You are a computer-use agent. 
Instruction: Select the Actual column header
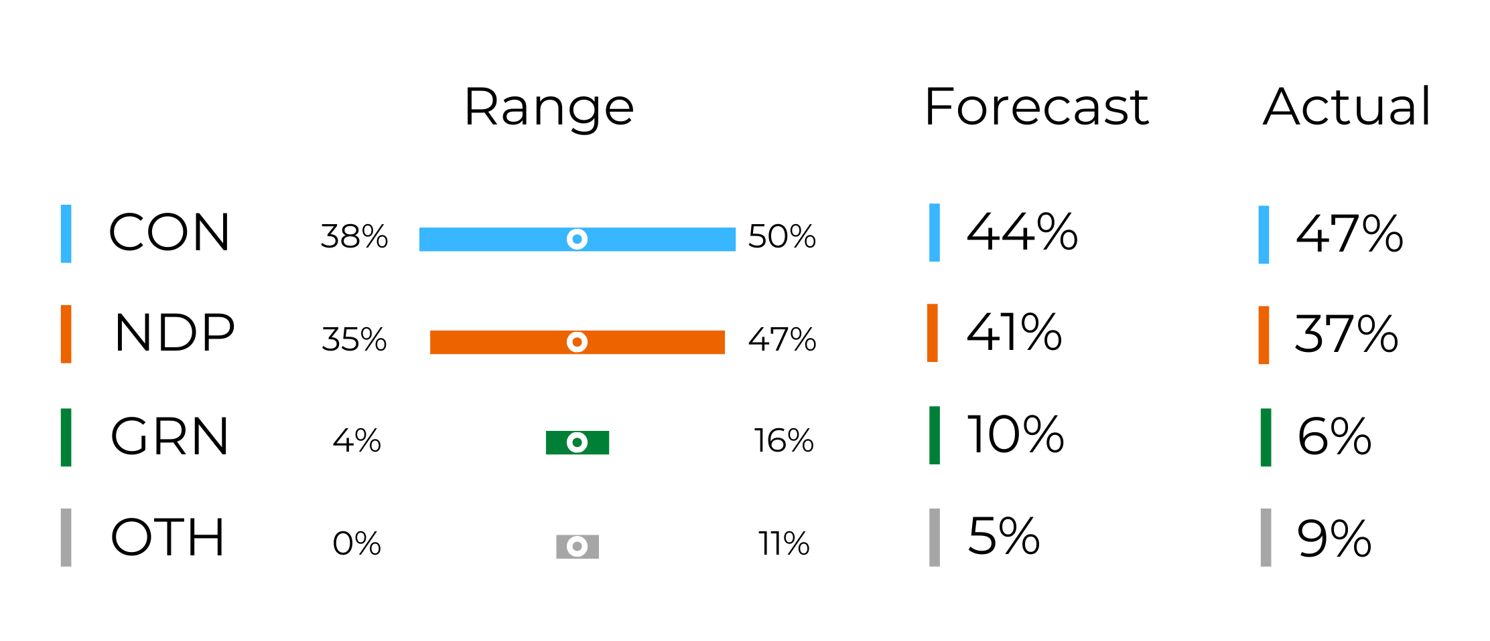pos(1347,107)
